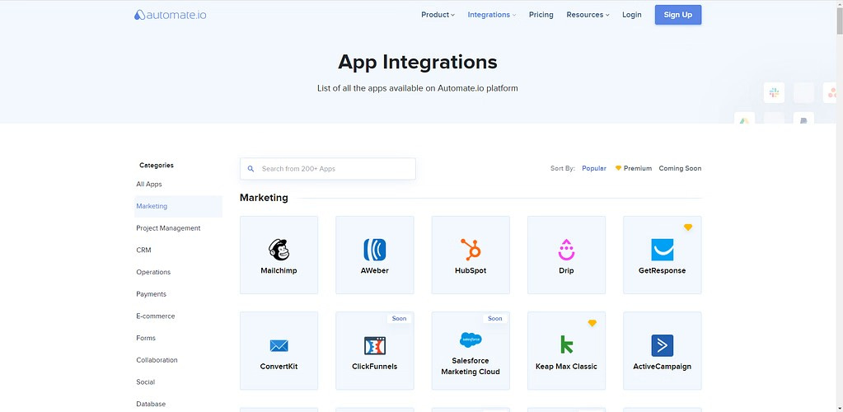Screen dimensions: 843x412
Task: Choose the Project Management category
Action: [x=168, y=228]
